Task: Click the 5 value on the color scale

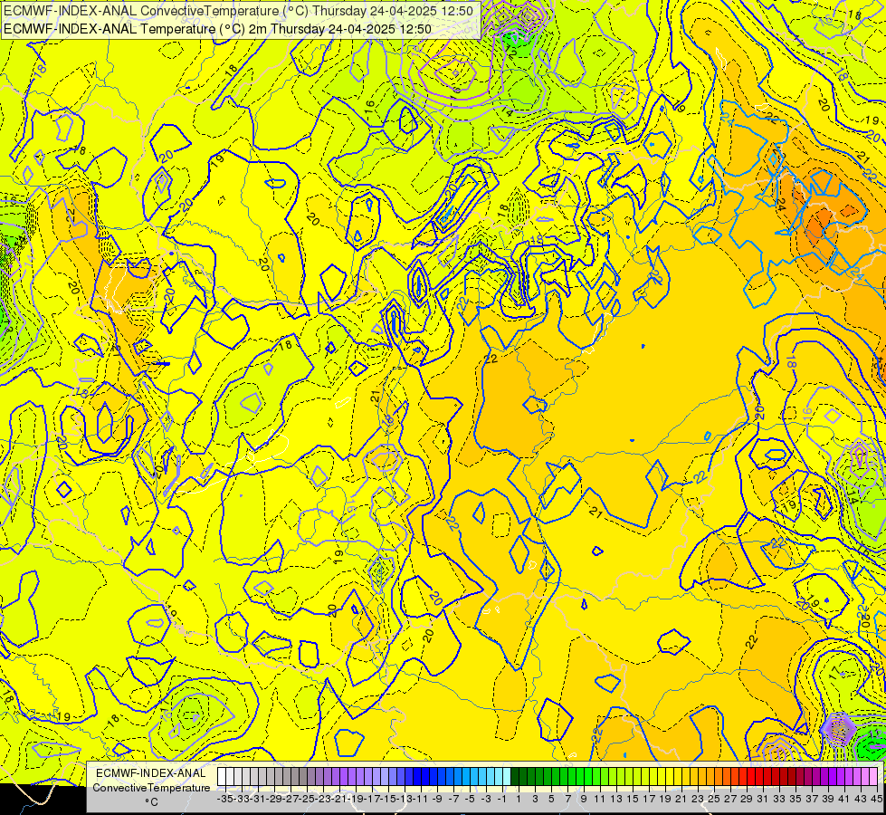Action: (551, 799)
